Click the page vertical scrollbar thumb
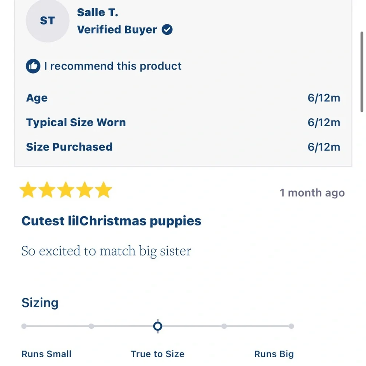The width and height of the screenshot is (366, 366). (x=362, y=72)
